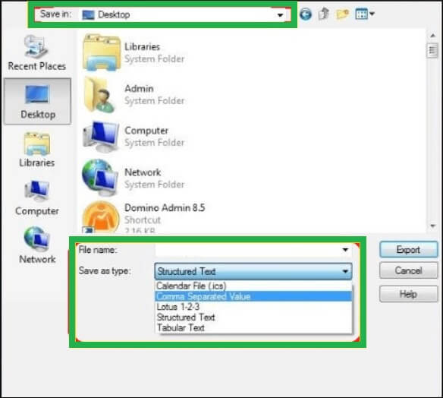Viewport: 443px width, 398px height.
Task: Expand the File name history dropdown
Action: (x=345, y=250)
